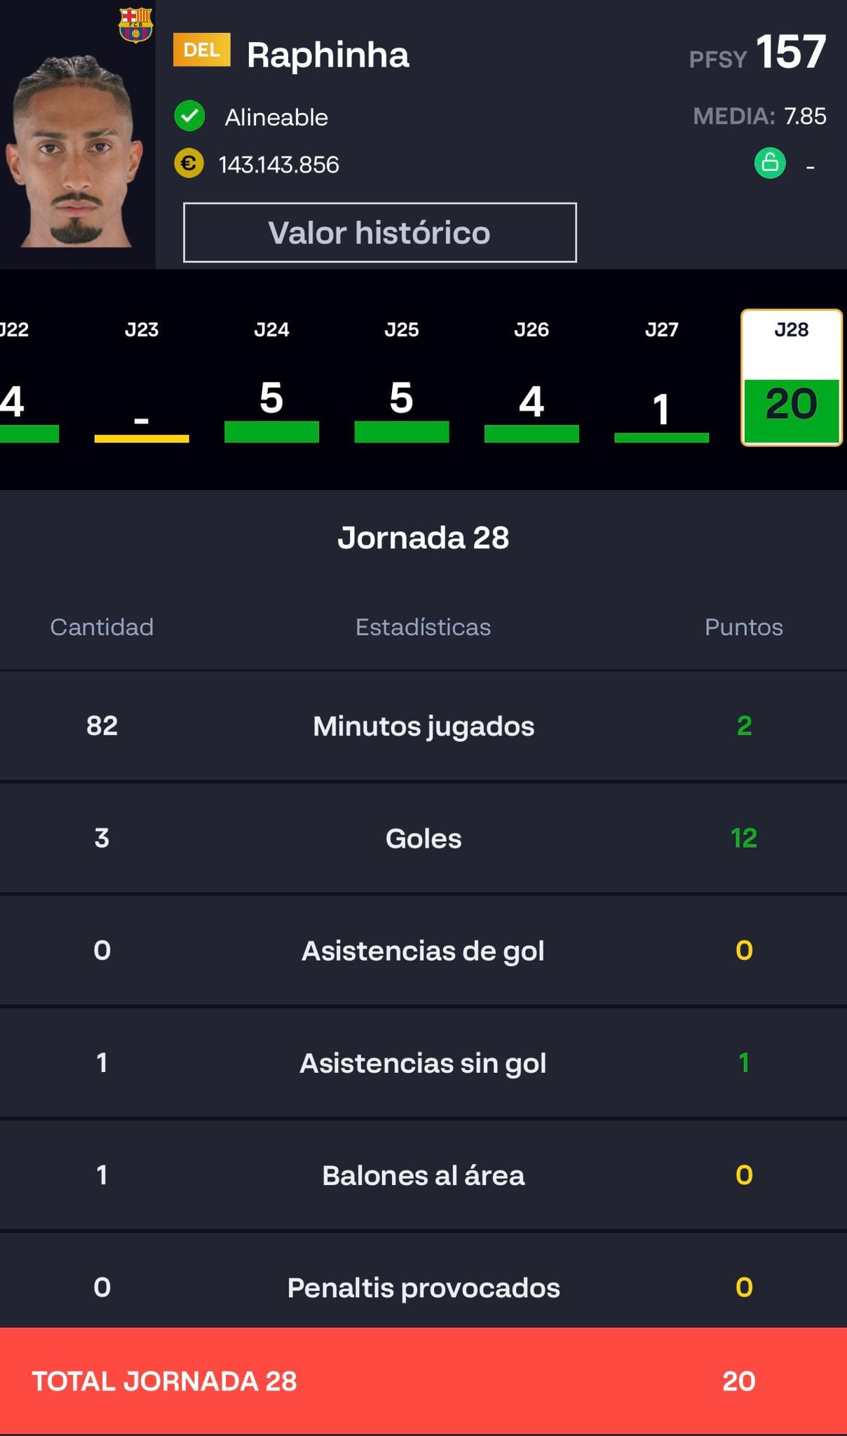The height and width of the screenshot is (1436, 847).
Task: Select highlighted J28 matchday card
Action: [791, 379]
